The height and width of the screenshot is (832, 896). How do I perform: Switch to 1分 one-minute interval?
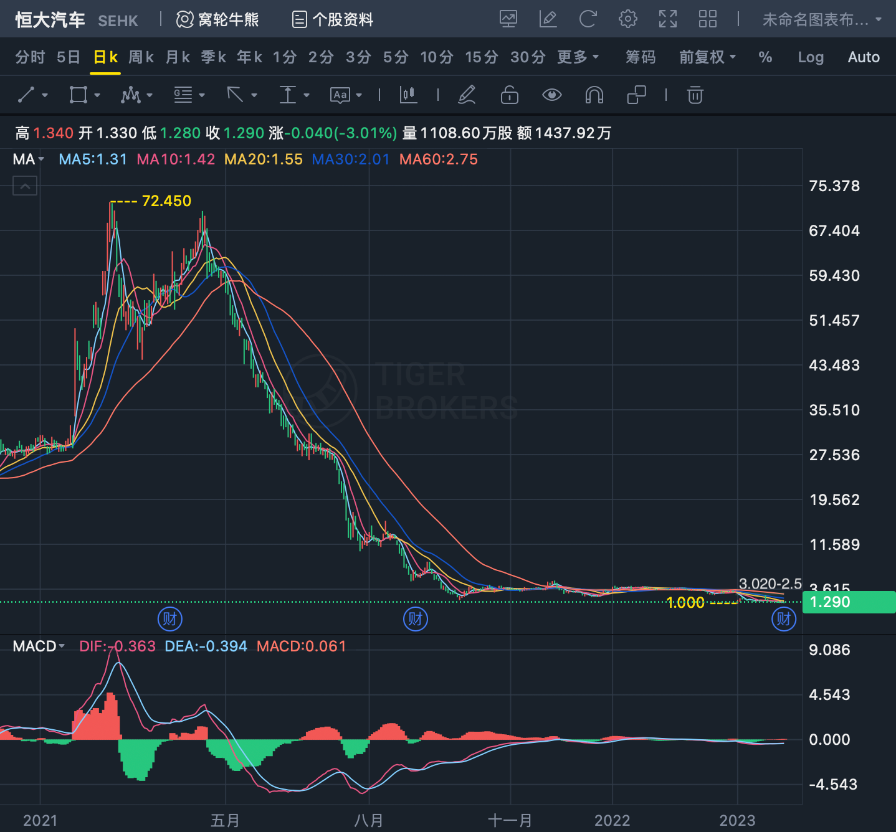(285, 57)
